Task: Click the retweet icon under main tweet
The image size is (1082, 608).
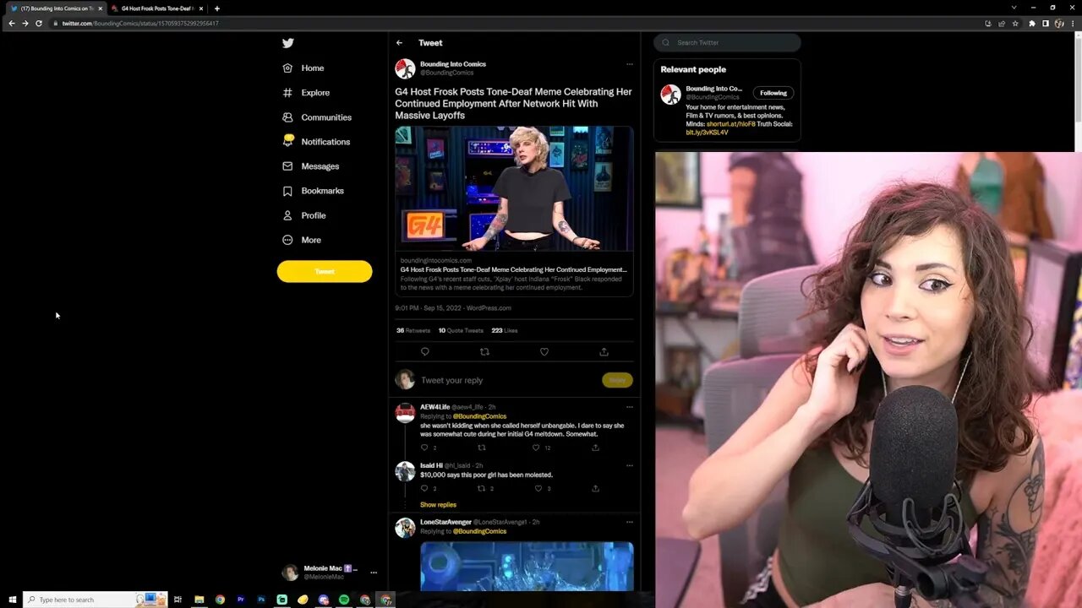Action: tap(484, 352)
